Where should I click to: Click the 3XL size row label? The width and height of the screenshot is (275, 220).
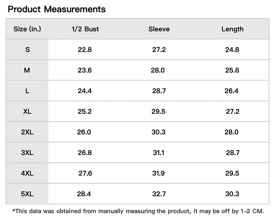(x=27, y=153)
